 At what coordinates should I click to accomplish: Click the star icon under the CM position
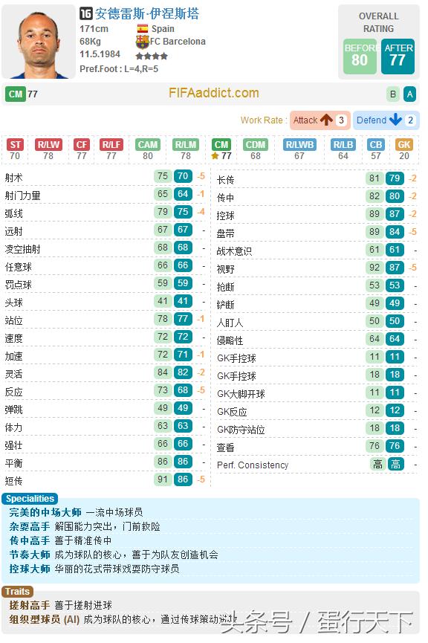click(x=215, y=156)
